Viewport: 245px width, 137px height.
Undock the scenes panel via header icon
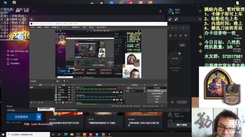tap(52, 85)
